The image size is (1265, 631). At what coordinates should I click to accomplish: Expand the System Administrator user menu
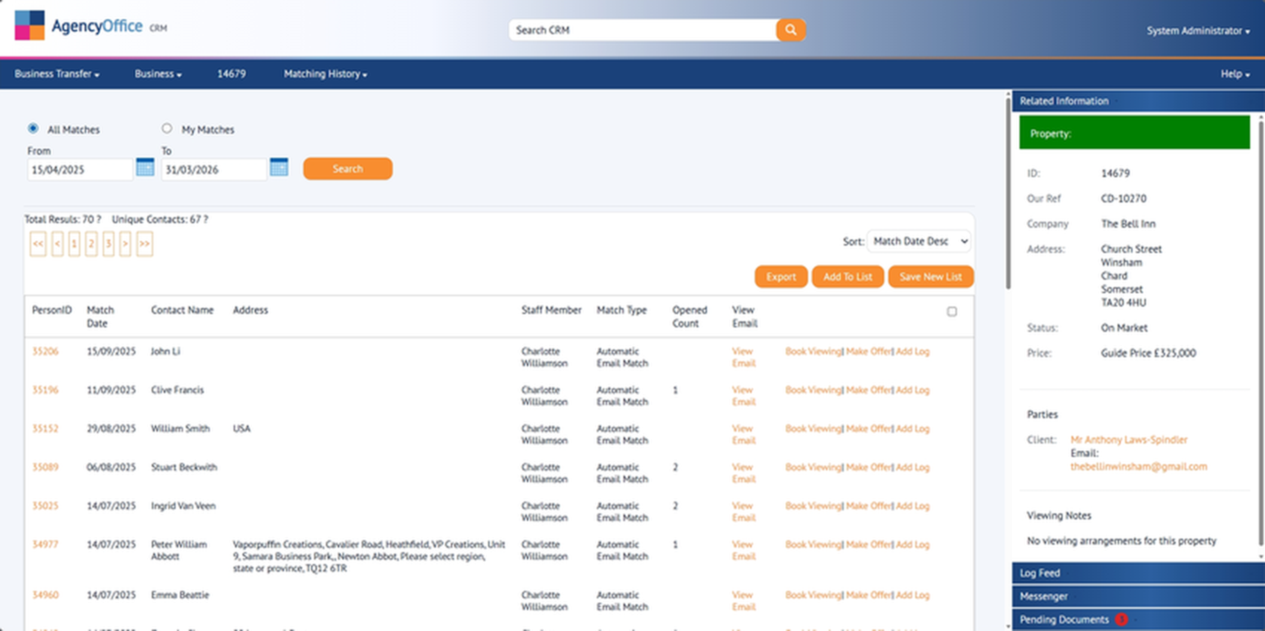(1197, 31)
